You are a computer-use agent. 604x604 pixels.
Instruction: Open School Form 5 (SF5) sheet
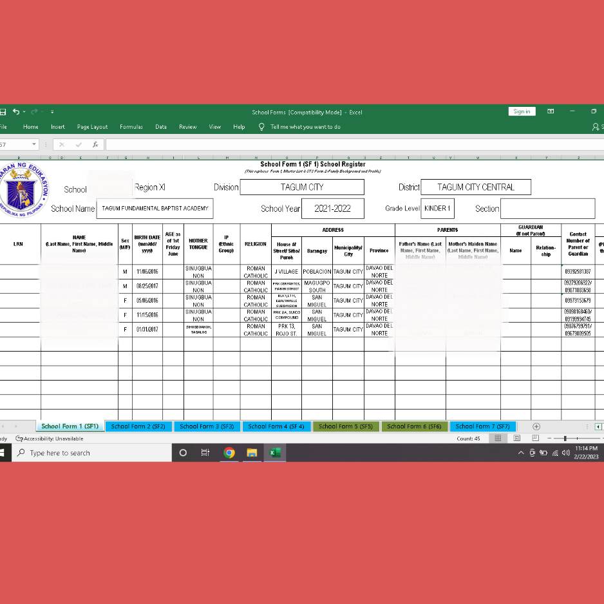point(346,426)
